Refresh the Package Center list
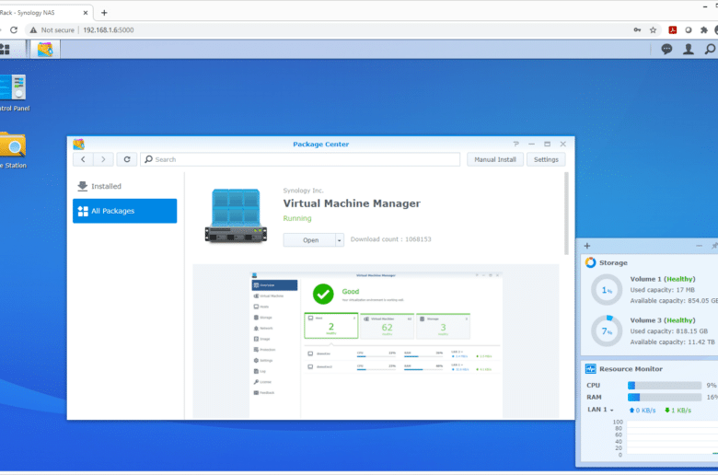718x475 pixels. click(127, 159)
